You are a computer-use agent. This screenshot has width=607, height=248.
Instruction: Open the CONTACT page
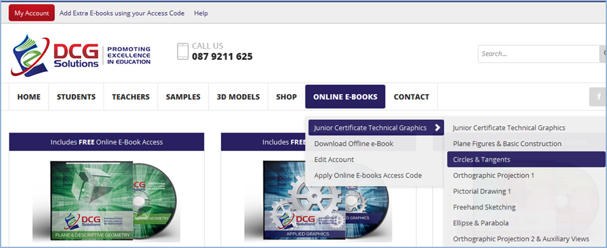point(411,97)
